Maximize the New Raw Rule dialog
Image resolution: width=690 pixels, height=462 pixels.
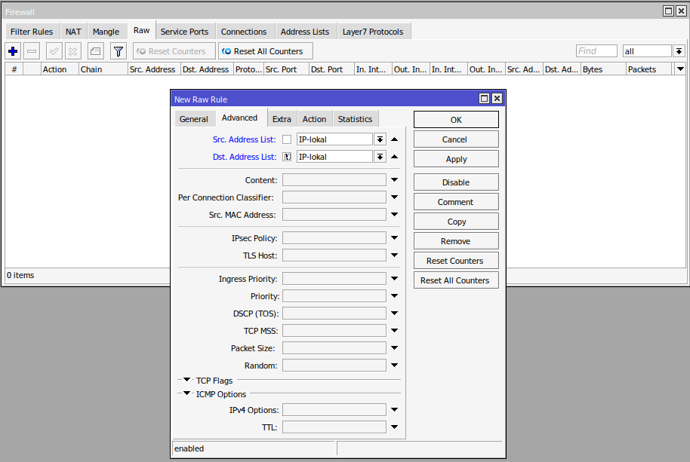click(484, 99)
